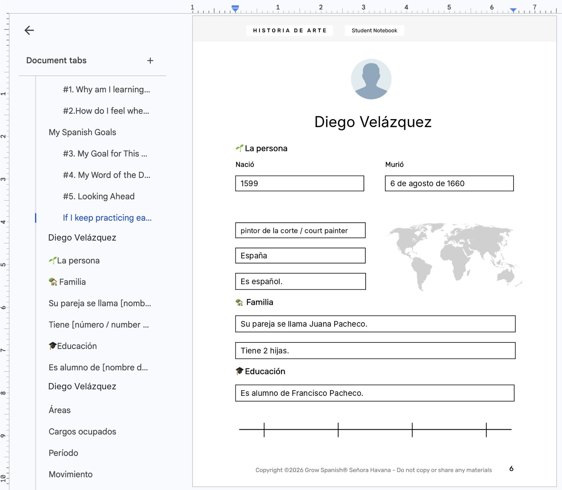Click the 'España' text box
The height and width of the screenshot is (490, 562).
(300, 256)
